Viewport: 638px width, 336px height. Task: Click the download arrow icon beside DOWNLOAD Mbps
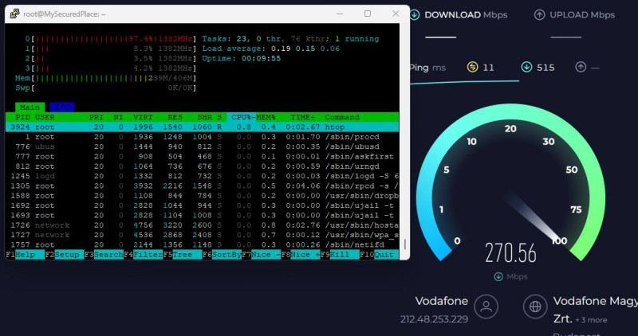point(414,15)
